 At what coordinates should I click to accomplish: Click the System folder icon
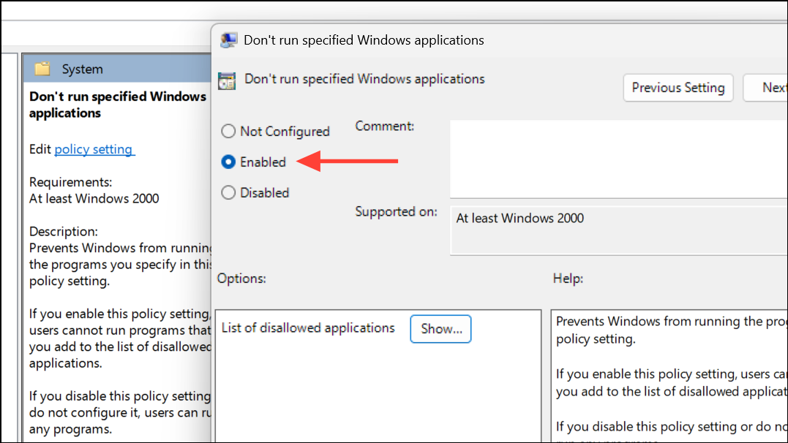click(42, 68)
